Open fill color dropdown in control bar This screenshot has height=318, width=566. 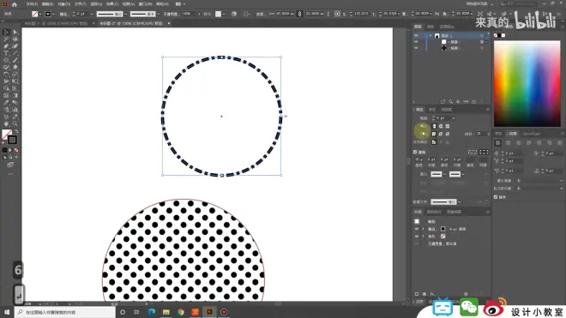(40, 14)
